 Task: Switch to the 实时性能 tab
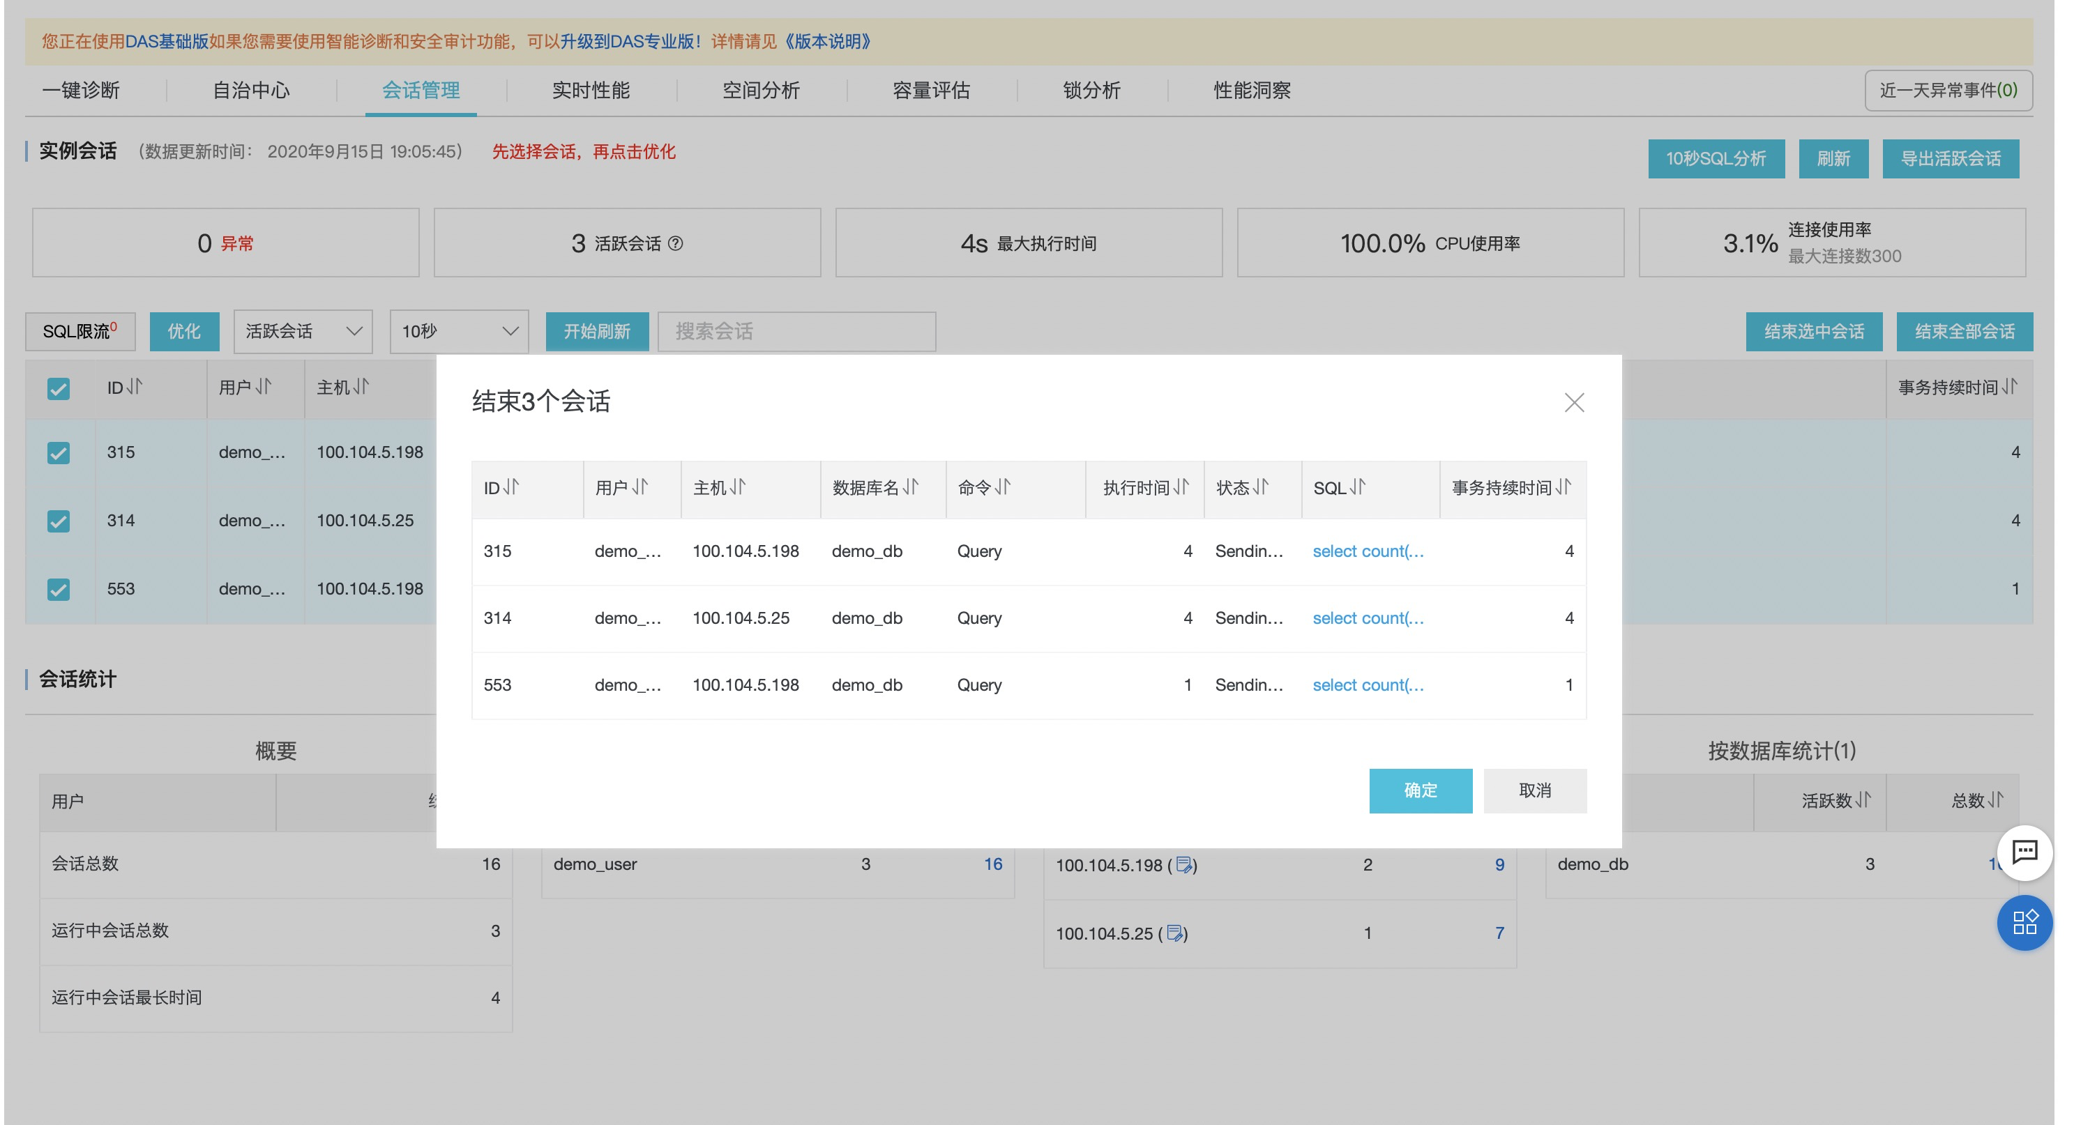coord(590,91)
